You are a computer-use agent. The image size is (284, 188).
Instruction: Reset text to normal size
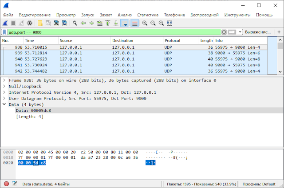[161, 23]
